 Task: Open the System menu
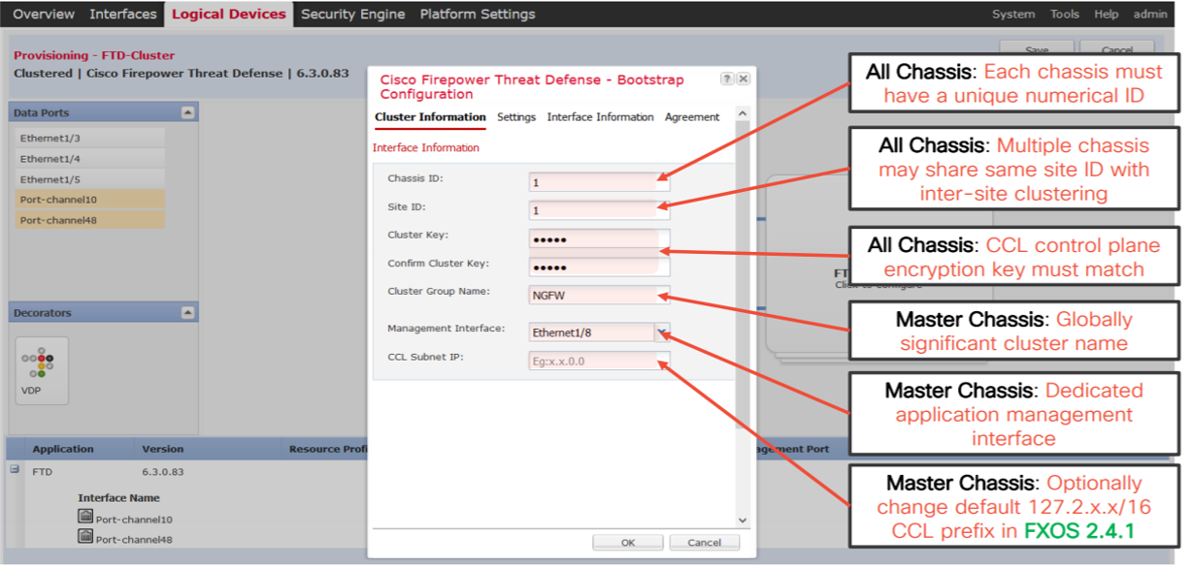[1013, 15]
